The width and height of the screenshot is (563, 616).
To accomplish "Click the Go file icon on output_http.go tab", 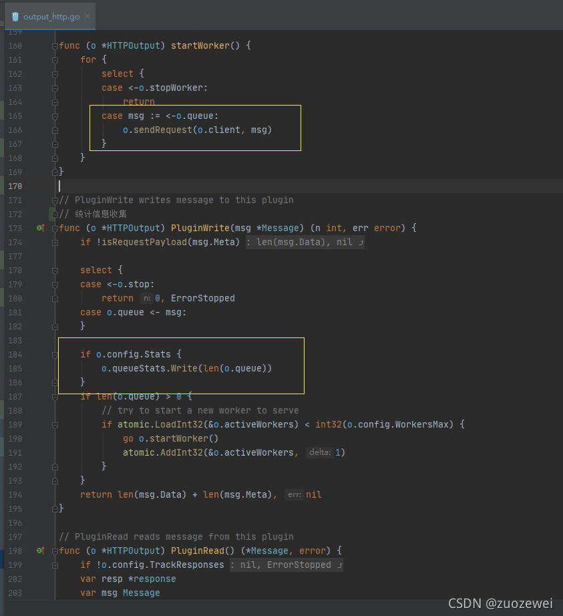I will 15,17.
